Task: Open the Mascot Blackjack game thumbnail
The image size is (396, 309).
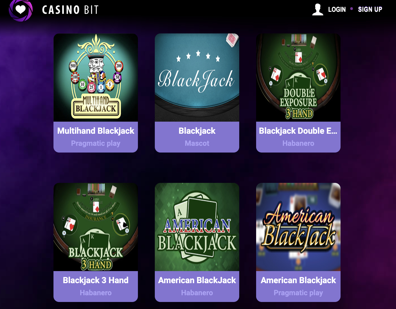Action: (x=197, y=78)
